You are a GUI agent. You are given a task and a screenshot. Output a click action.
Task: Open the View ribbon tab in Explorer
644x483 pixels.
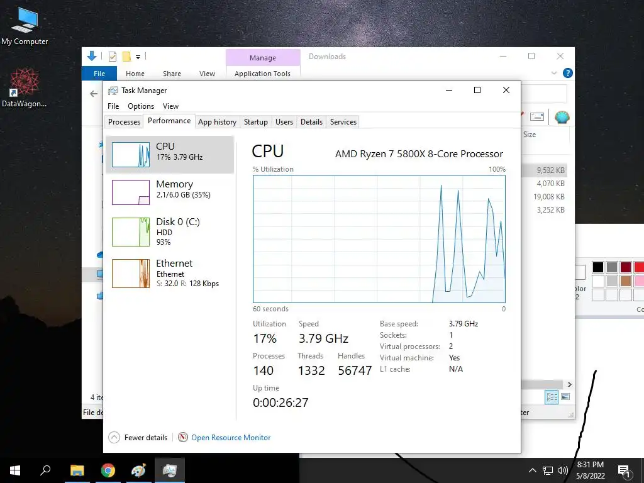coord(207,74)
